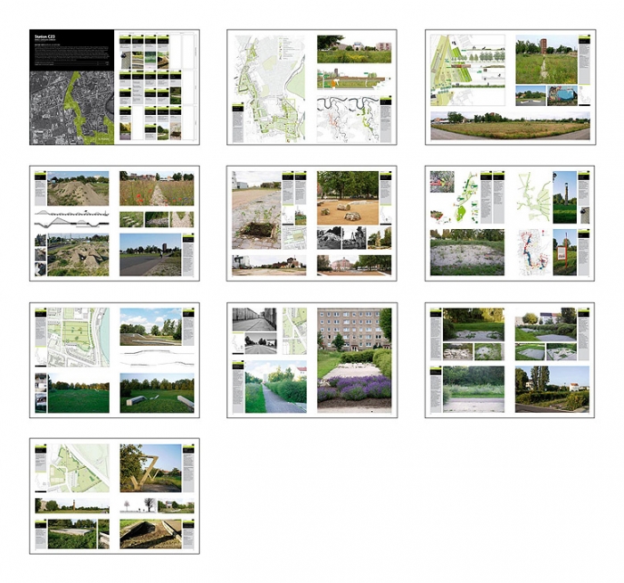Click the cobblestone pit with plant photo
Image resolution: width=624 pixels, height=583 pixels.
coord(257,210)
